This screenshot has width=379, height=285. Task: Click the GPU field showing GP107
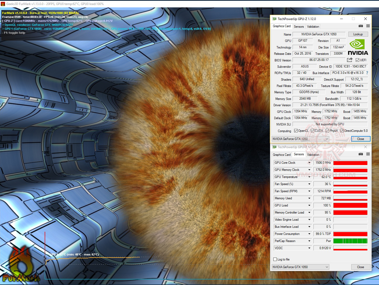pos(303,41)
